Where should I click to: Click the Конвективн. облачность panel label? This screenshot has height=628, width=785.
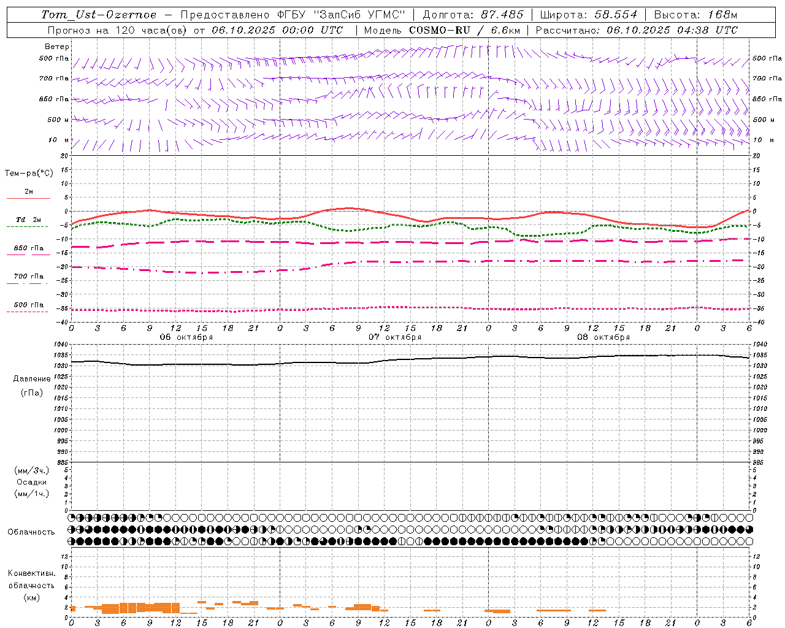point(31,580)
